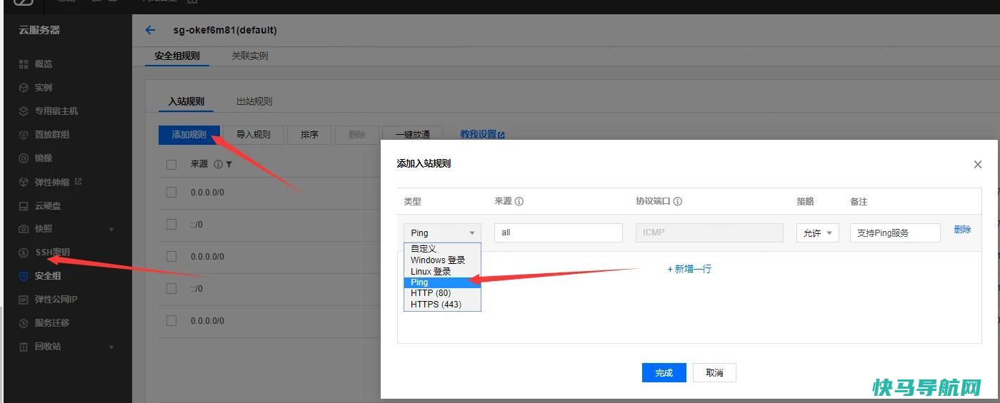Click the back arrow beside sg-okef6m81
The width and height of the screenshot is (1000, 403).
tap(150, 30)
